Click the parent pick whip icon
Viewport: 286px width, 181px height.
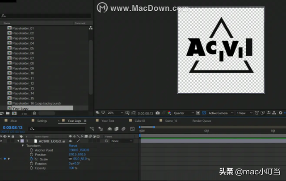tap(106, 141)
